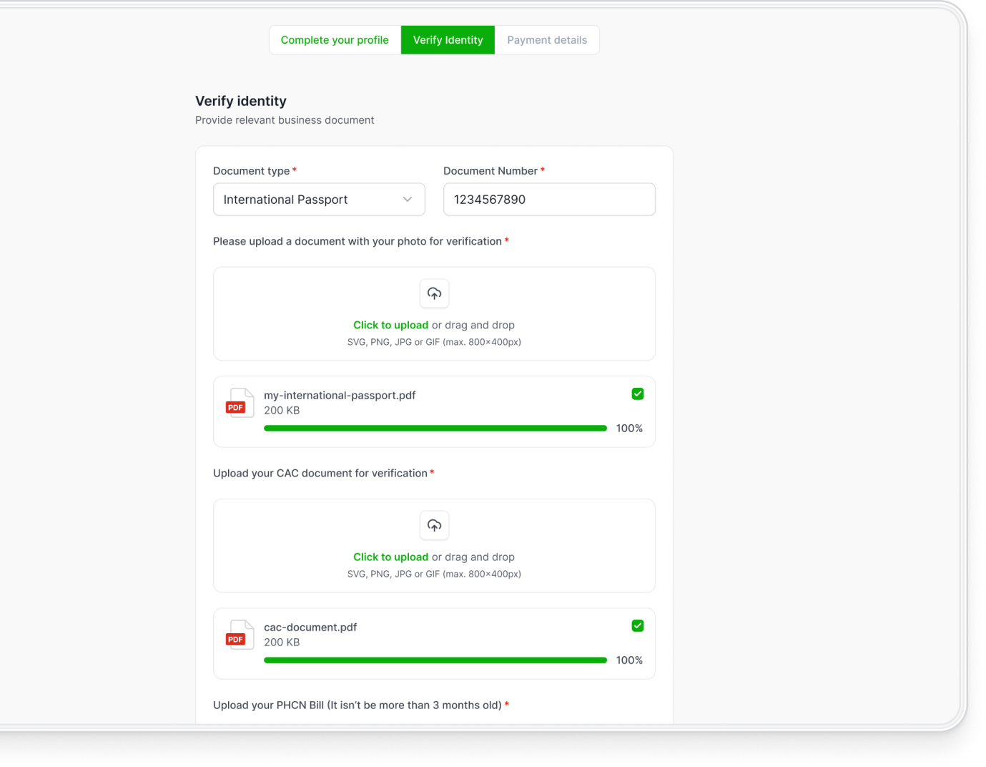Click to upload link for CAC document
Viewport: 986px width, 767px height.
(390, 557)
